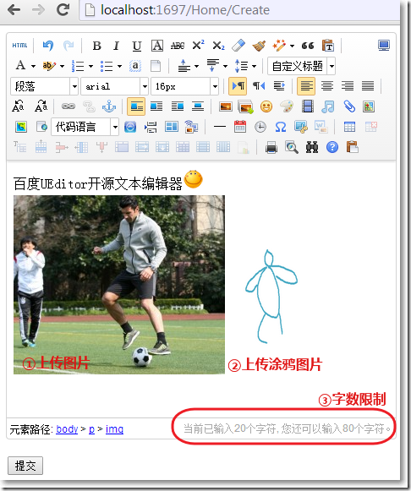Justify the text
411x491 pixels.
pyautogui.click(x=368, y=86)
